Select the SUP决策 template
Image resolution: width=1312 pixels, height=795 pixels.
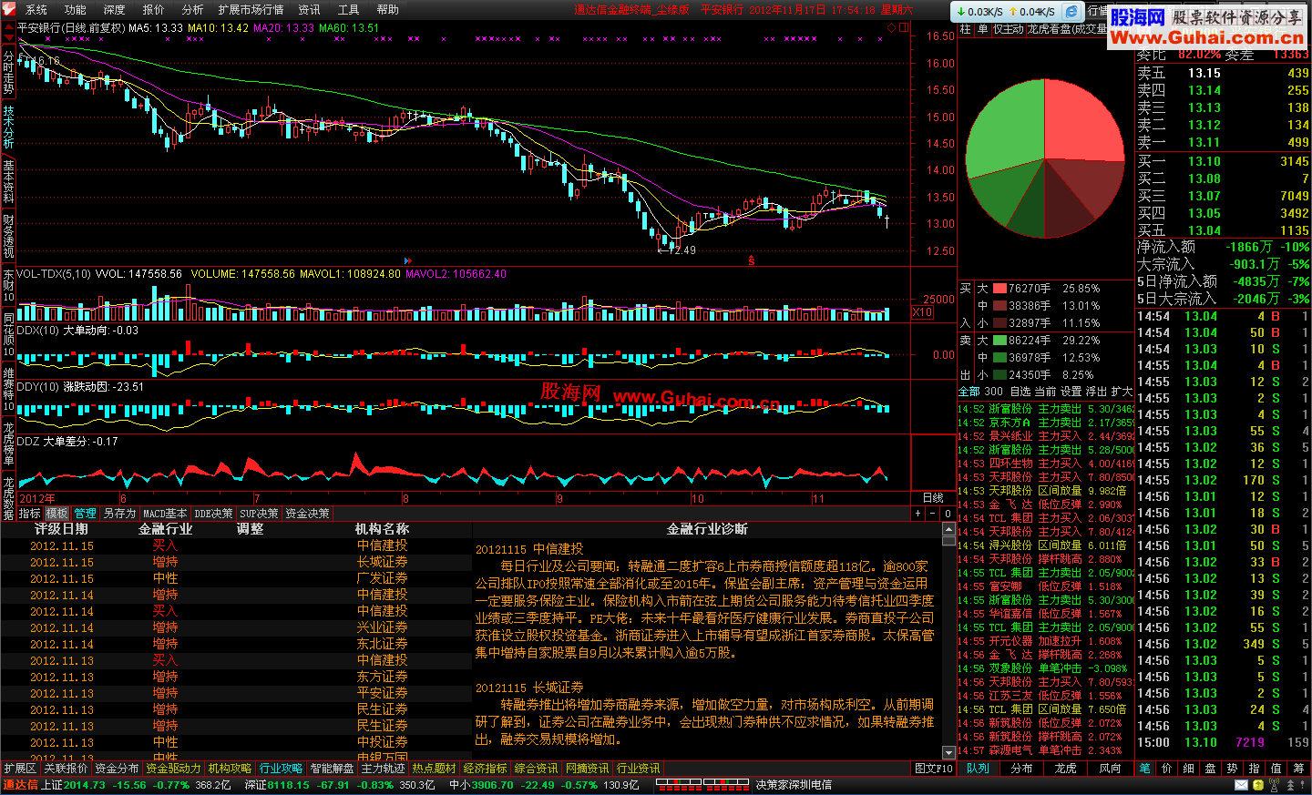pos(260,514)
